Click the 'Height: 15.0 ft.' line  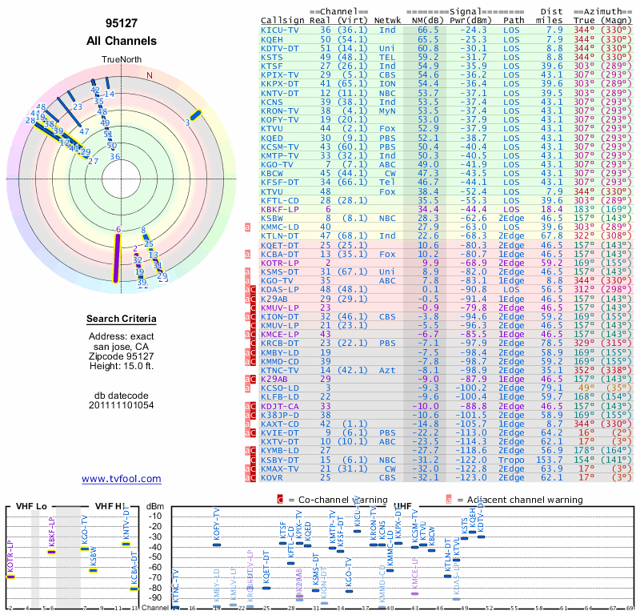coord(122,366)
